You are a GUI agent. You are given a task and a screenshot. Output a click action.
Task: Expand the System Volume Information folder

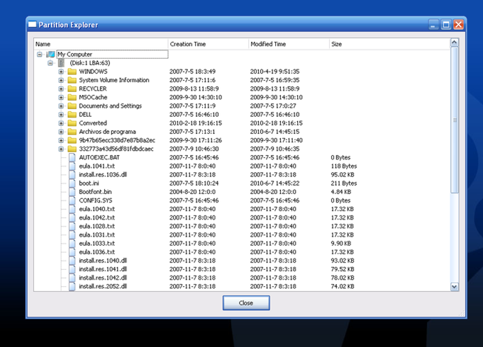pos(61,80)
